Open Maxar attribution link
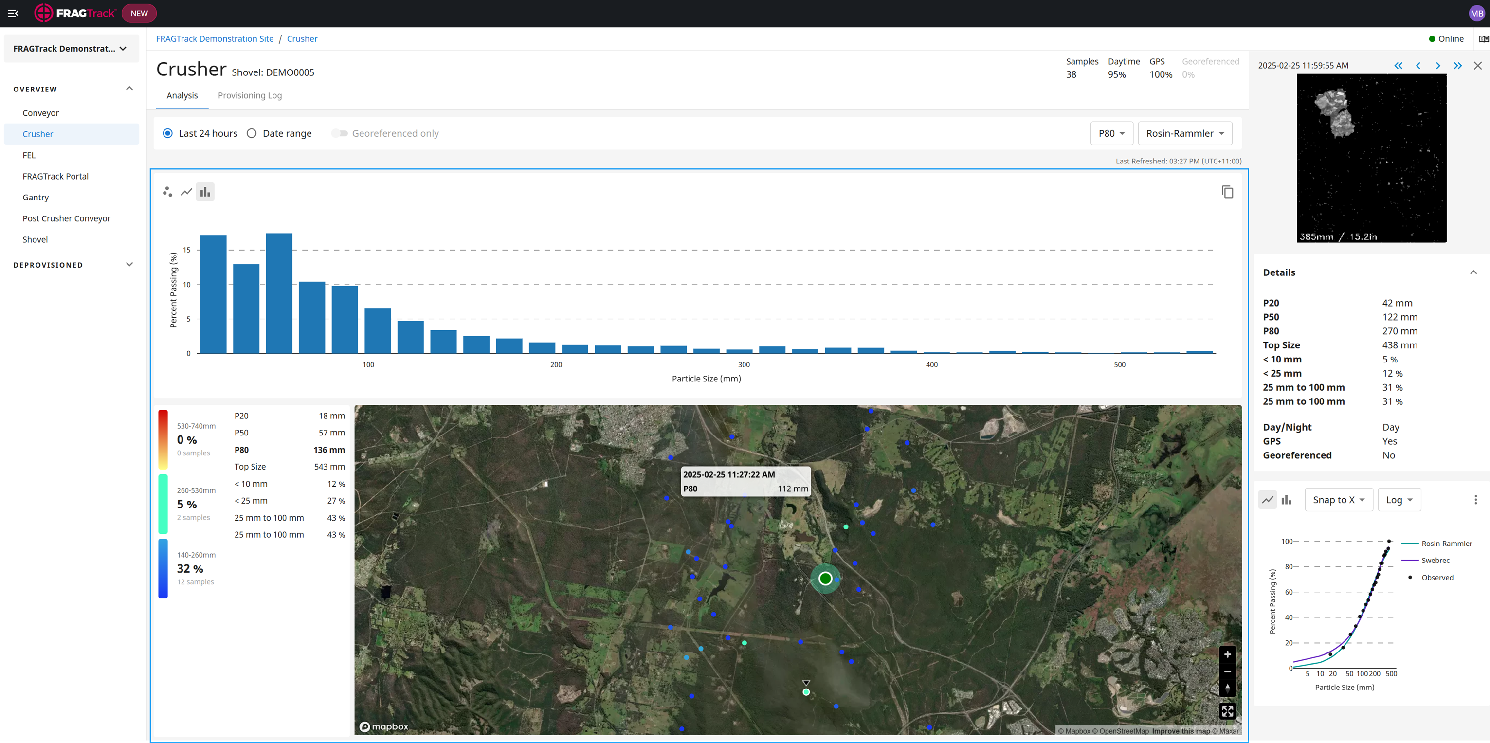 click(x=1225, y=731)
